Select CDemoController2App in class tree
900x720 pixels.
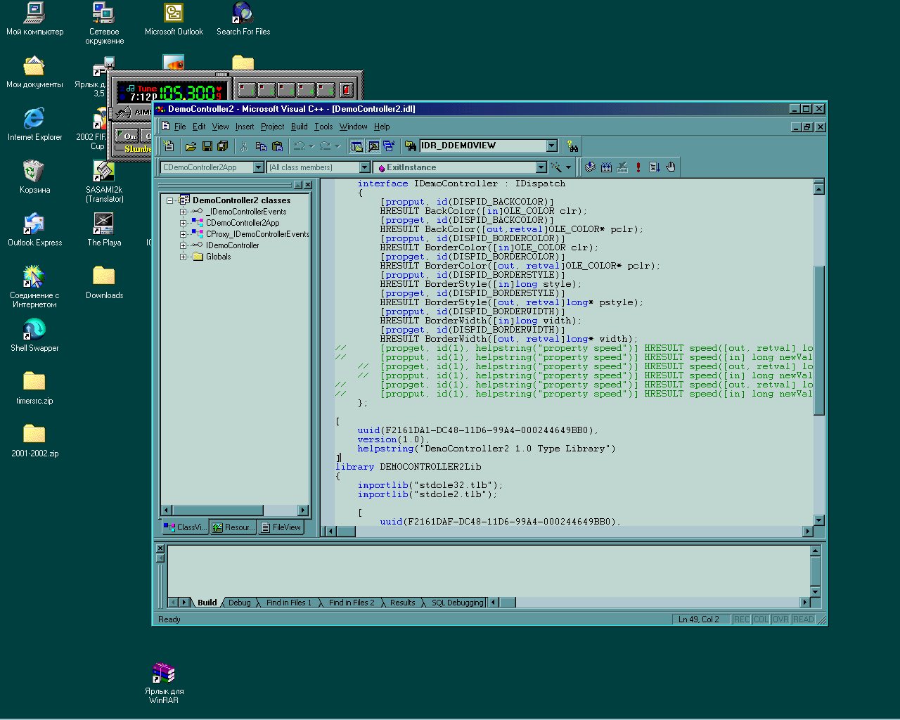[x=243, y=223]
